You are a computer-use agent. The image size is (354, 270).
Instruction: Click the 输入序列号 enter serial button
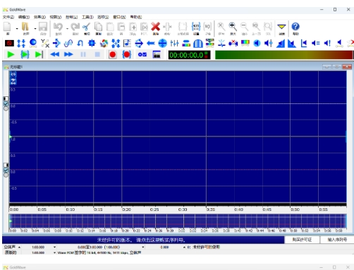(337, 240)
